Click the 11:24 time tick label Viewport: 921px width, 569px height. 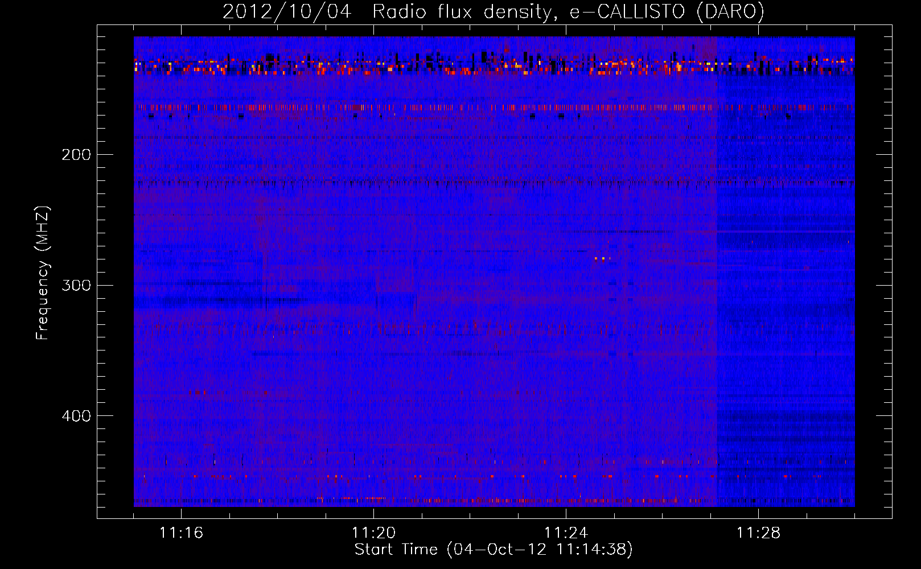(x=566, y=533)
